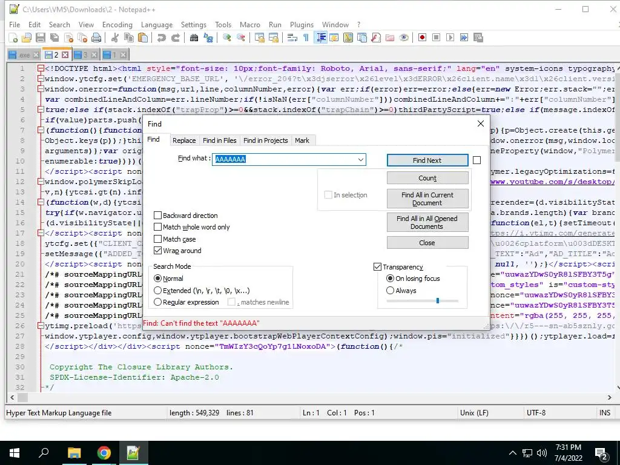Click the Save toolbar icon
This screenshot has height=465, width=620.
pos(41,38)
